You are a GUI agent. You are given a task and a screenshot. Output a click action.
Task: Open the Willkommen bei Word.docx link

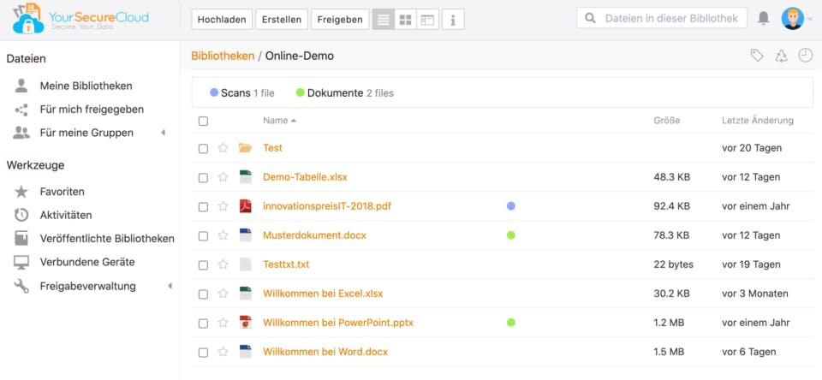[x=325, y=352]
